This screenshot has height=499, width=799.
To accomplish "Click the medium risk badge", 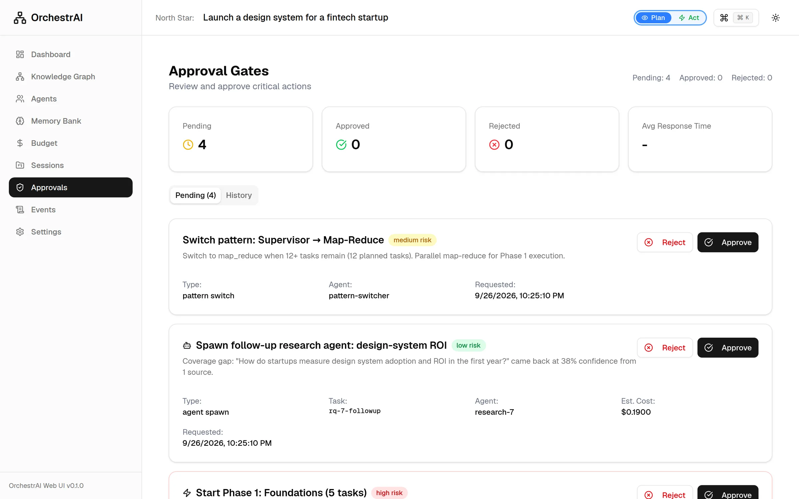I will point(412,240).
